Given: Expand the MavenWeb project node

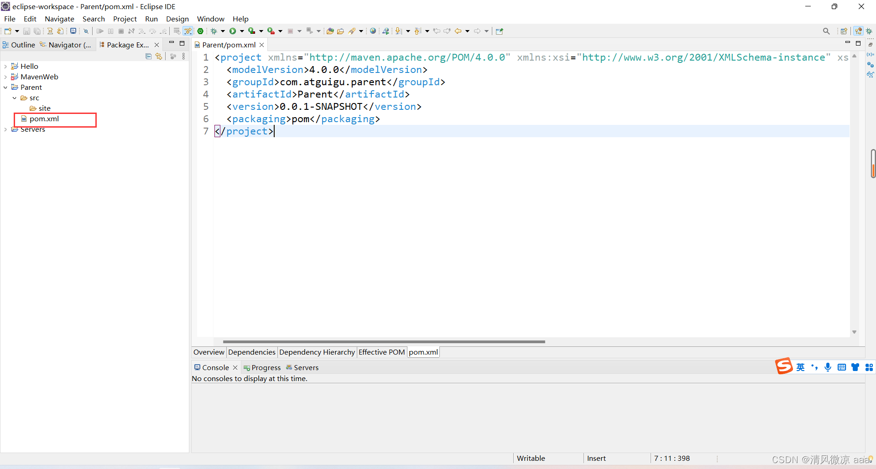Looking at the screenshot, I should point(5,77).
